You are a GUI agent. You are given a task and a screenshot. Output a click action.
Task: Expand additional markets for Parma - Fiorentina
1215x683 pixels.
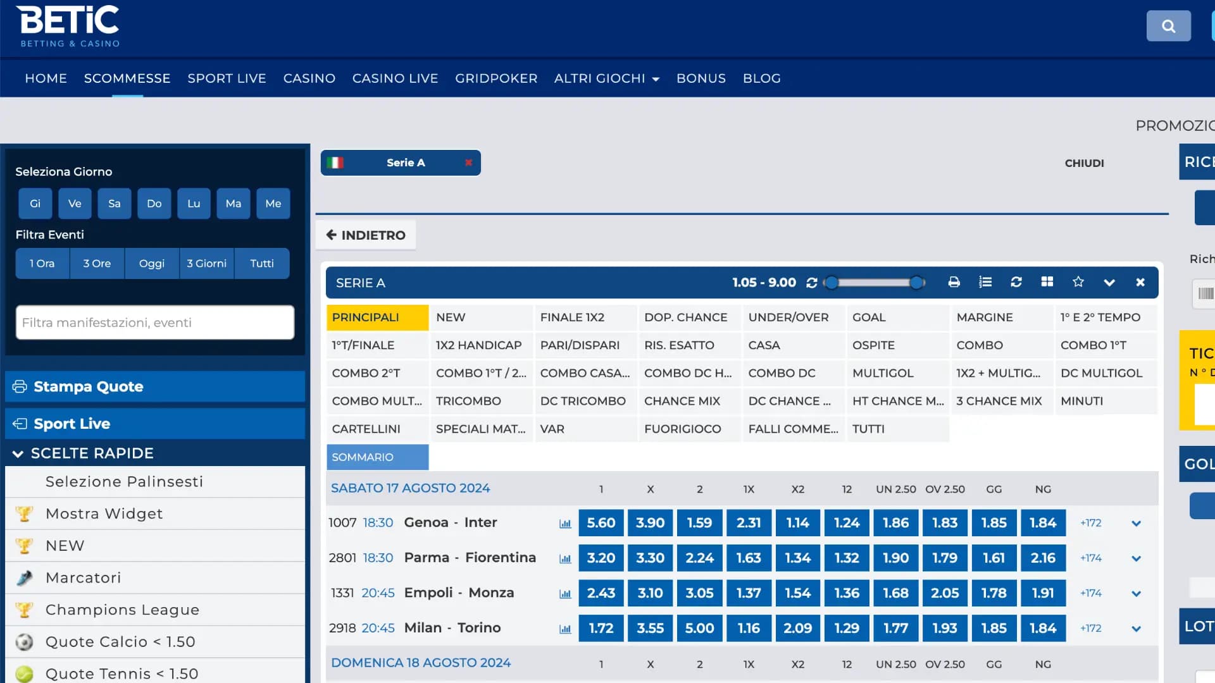1137,558
